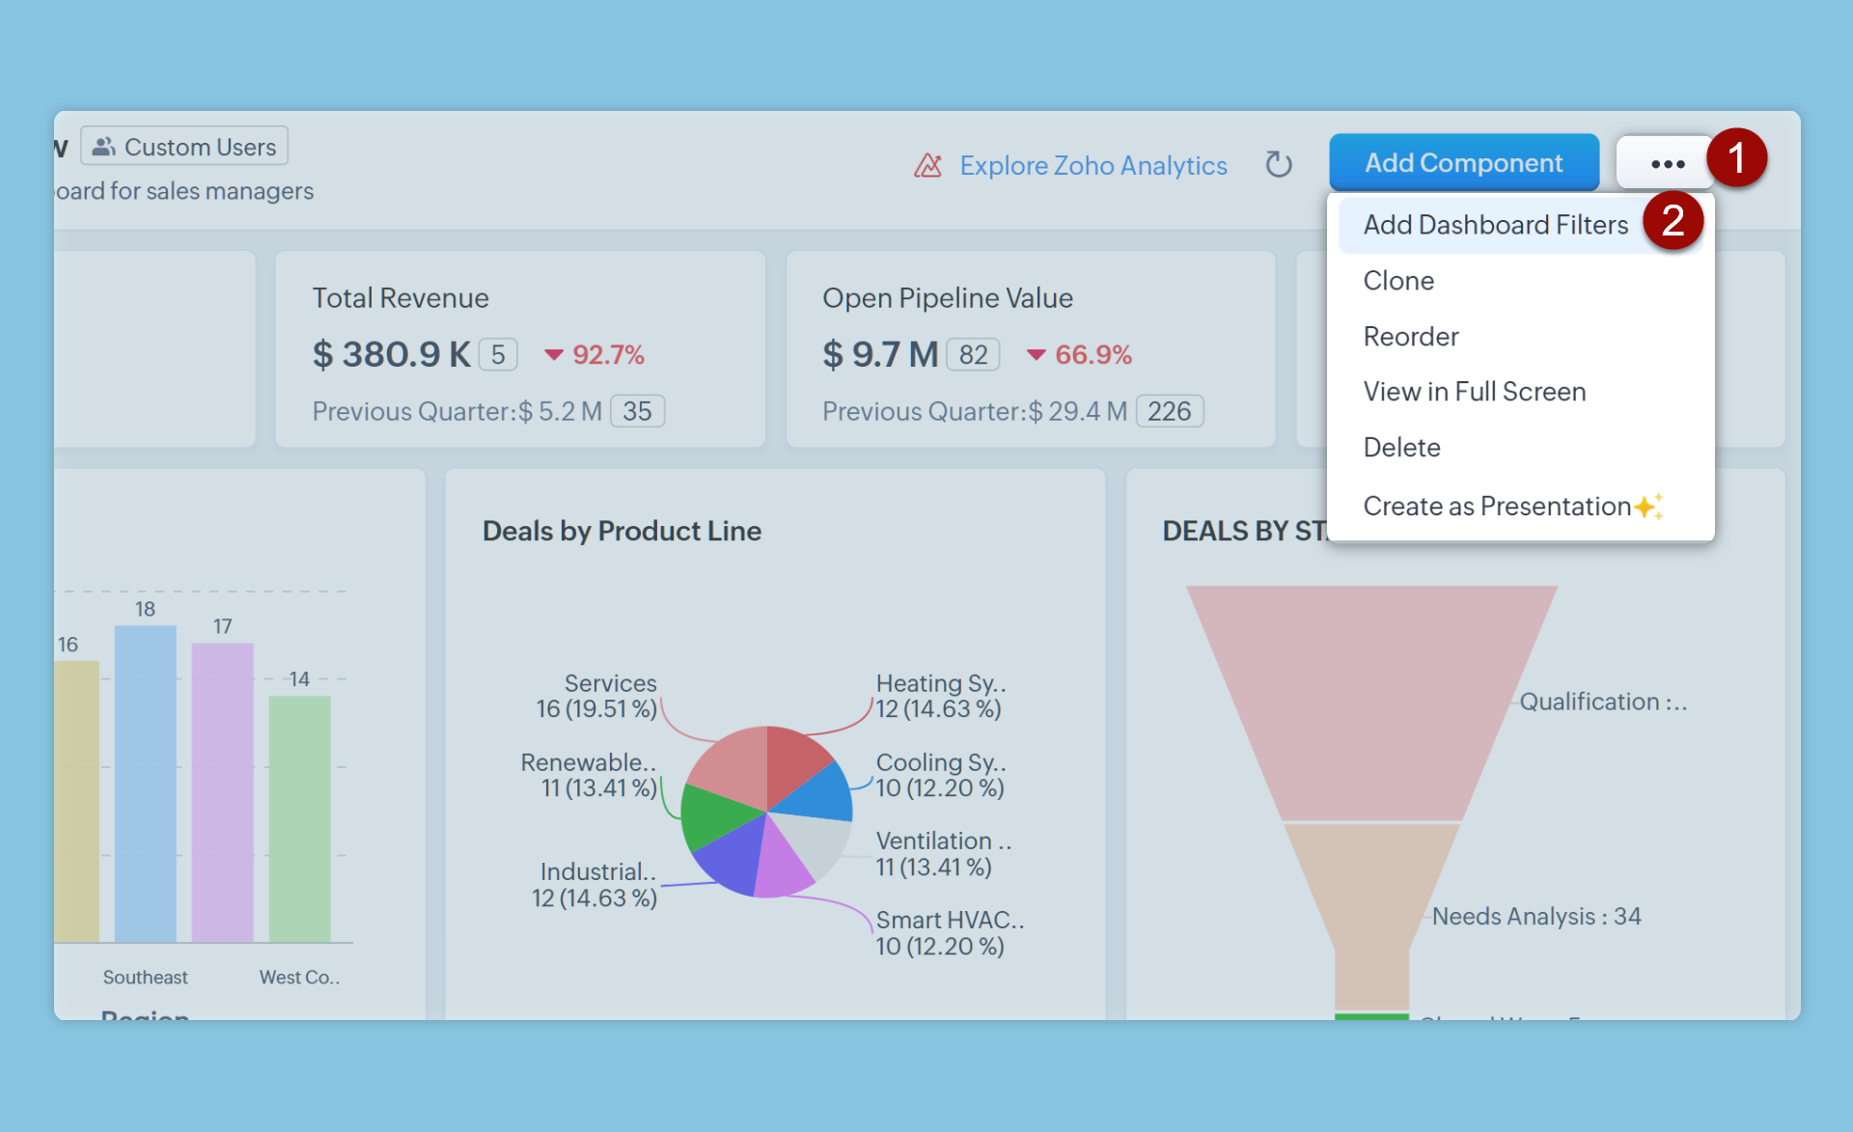1853x1132 pixels.
Task: Select Reorder in the options menu
Action: [x=1410, y=337]
